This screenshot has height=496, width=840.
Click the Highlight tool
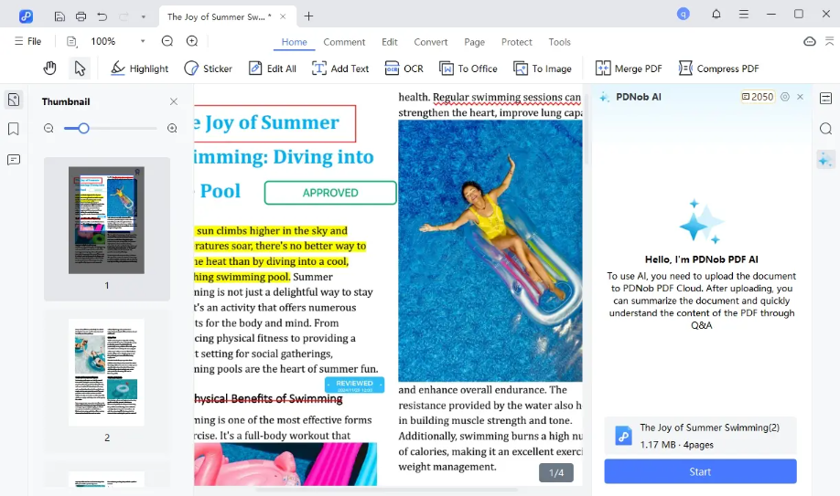pyautogui.click(x=140, y=69)
